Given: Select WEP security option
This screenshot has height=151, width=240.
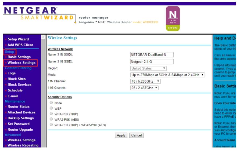Looking at the screenshot, I should pyautogui.click(x=51, y=108).
